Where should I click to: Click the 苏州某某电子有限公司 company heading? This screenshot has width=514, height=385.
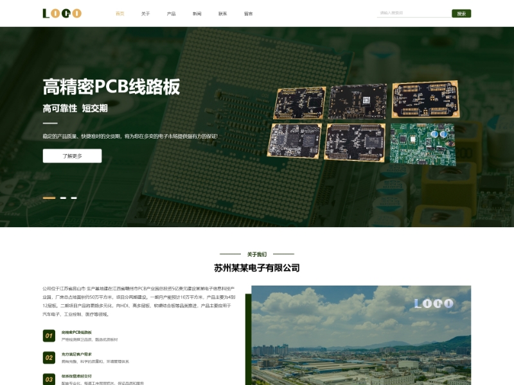[x=257, y=270]
